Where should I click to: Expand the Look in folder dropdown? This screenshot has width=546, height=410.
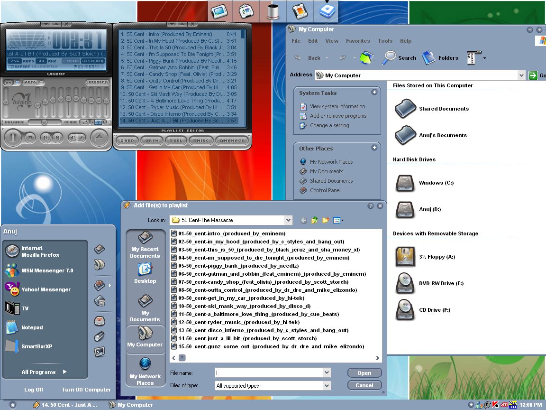click(289, 220)
